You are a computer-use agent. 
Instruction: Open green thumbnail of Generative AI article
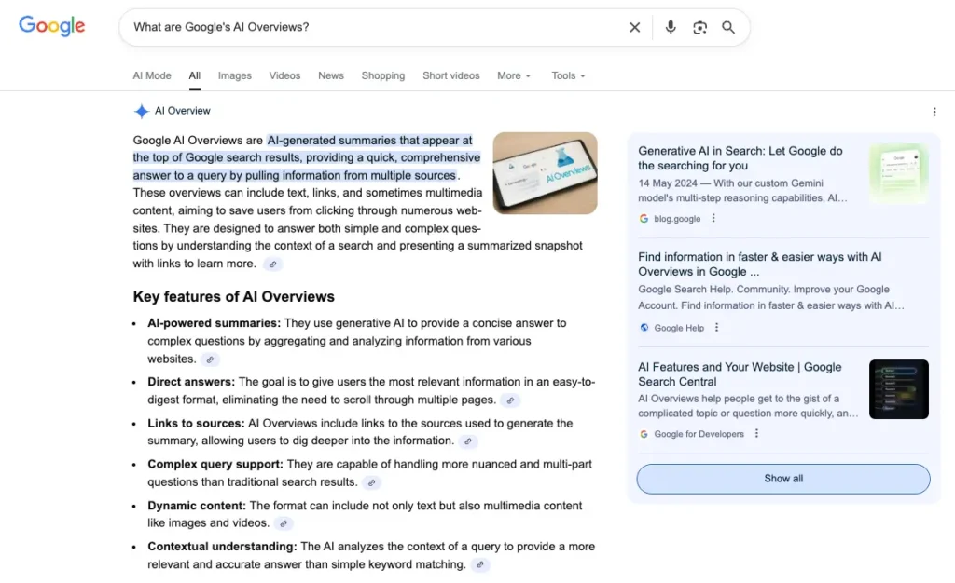pyautogui.click(x=899, y=173)
